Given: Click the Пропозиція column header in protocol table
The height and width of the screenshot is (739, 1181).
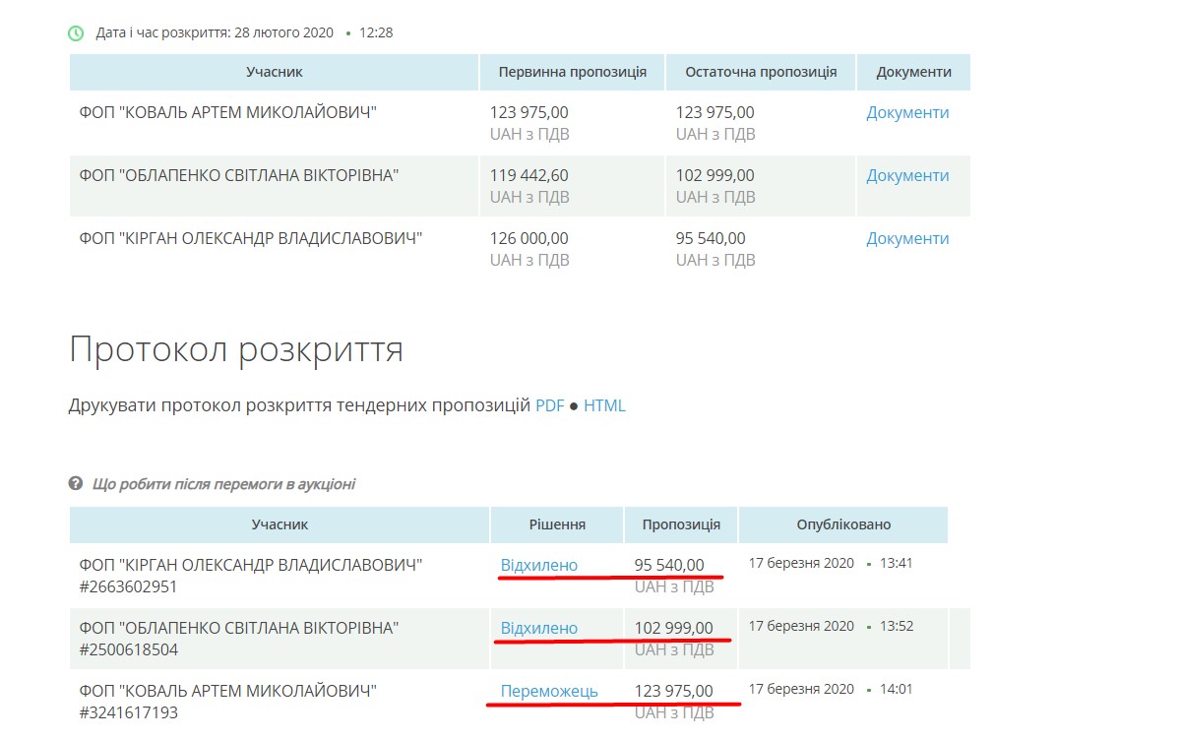Looking at the screenshot, I should (x=681, y=524).
